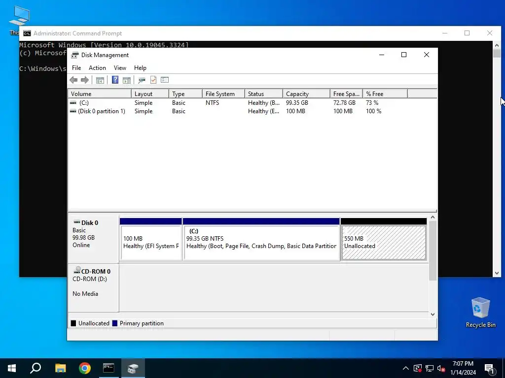The width and height of the screenshot is (505, 378).
Task: Click the '73 %' free cell
Action: tap(372, 103)
